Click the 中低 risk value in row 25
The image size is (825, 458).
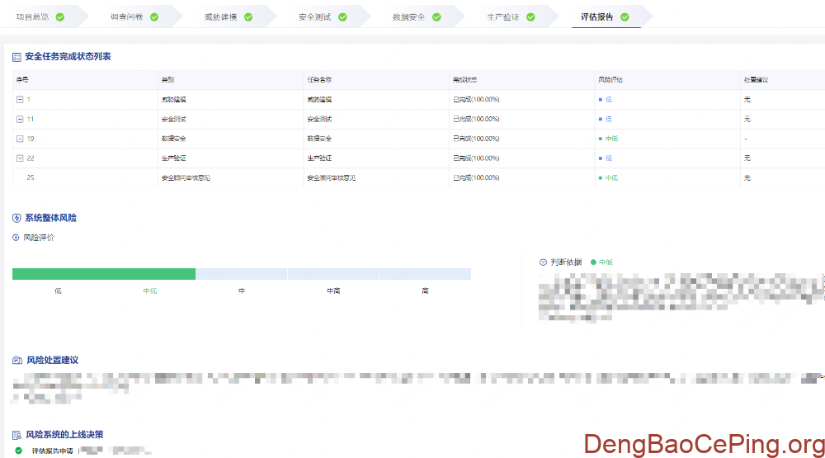point(611,178)
